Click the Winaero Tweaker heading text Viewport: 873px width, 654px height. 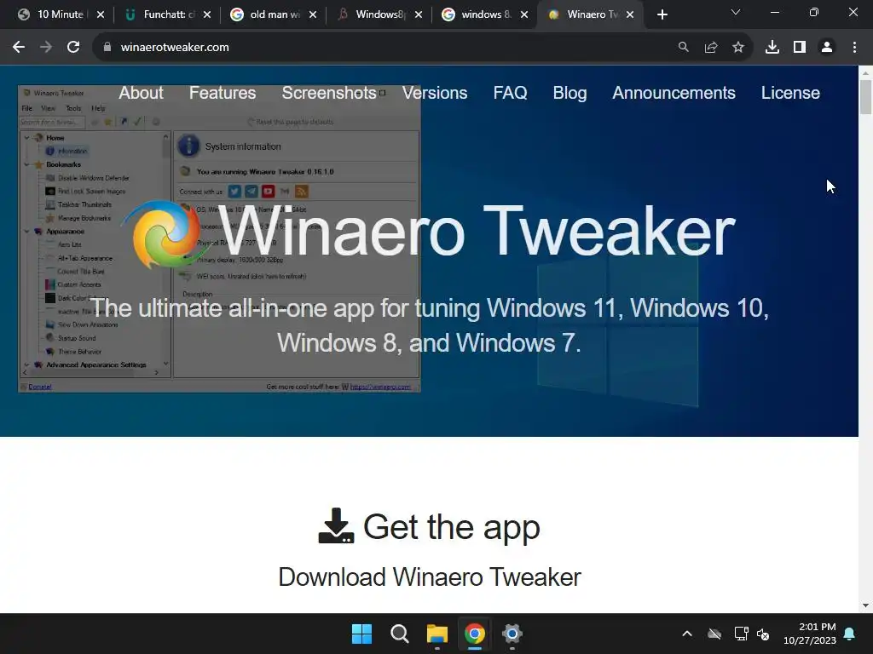click(x=477, y=231)
